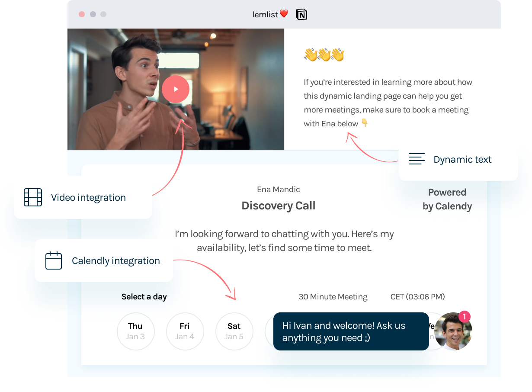Select Thu Jan 3 day
The width and height of the screenshot is (532, 392).
[x=135, y=331]
